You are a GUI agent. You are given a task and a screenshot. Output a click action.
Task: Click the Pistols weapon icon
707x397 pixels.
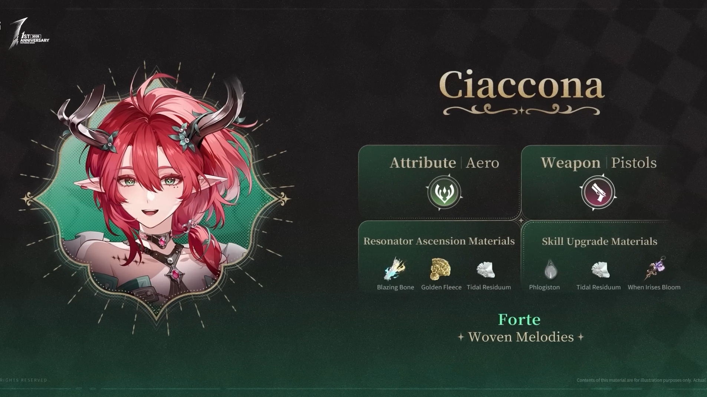tap(598, 192)
